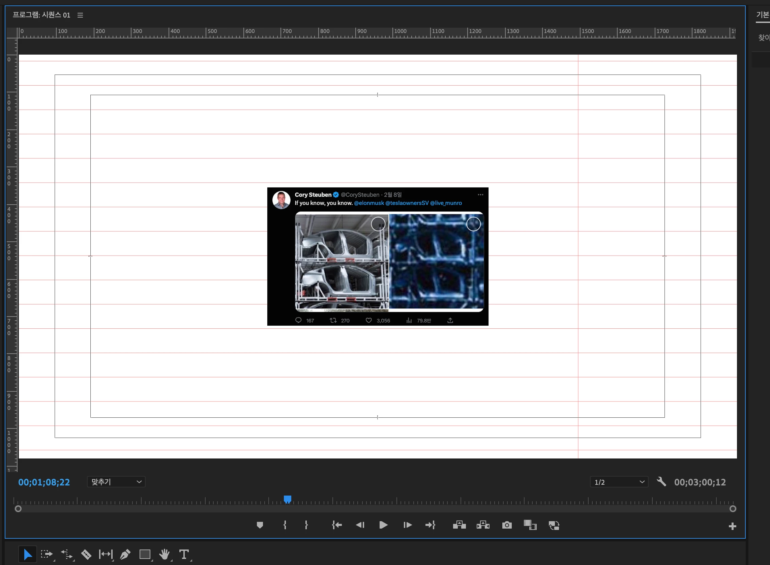Viewport: 770px width, 565px height.
Task: Open the 맞추기 zoom level dropdown
Action: (116, 482)
